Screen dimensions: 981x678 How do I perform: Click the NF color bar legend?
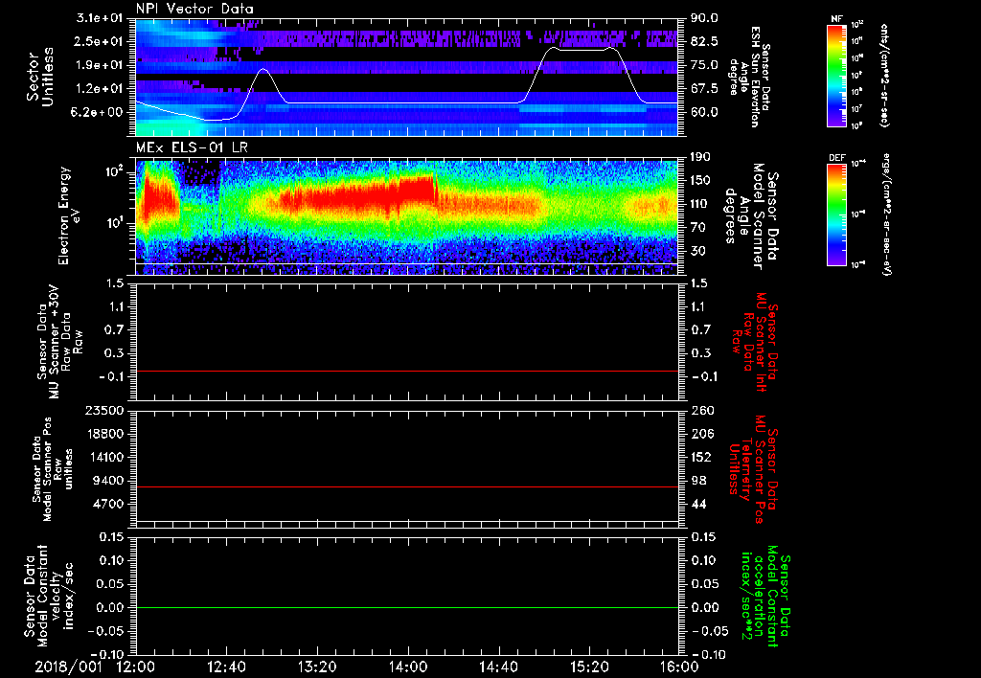[837, 75]
